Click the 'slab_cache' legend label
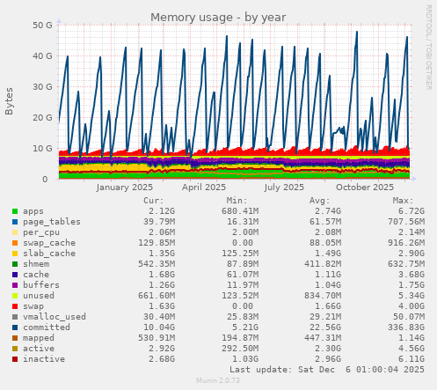This screenshot has width=437, height=390. click(x=49, y=254)
